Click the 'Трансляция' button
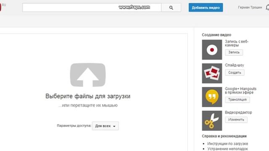 (237, 100)
